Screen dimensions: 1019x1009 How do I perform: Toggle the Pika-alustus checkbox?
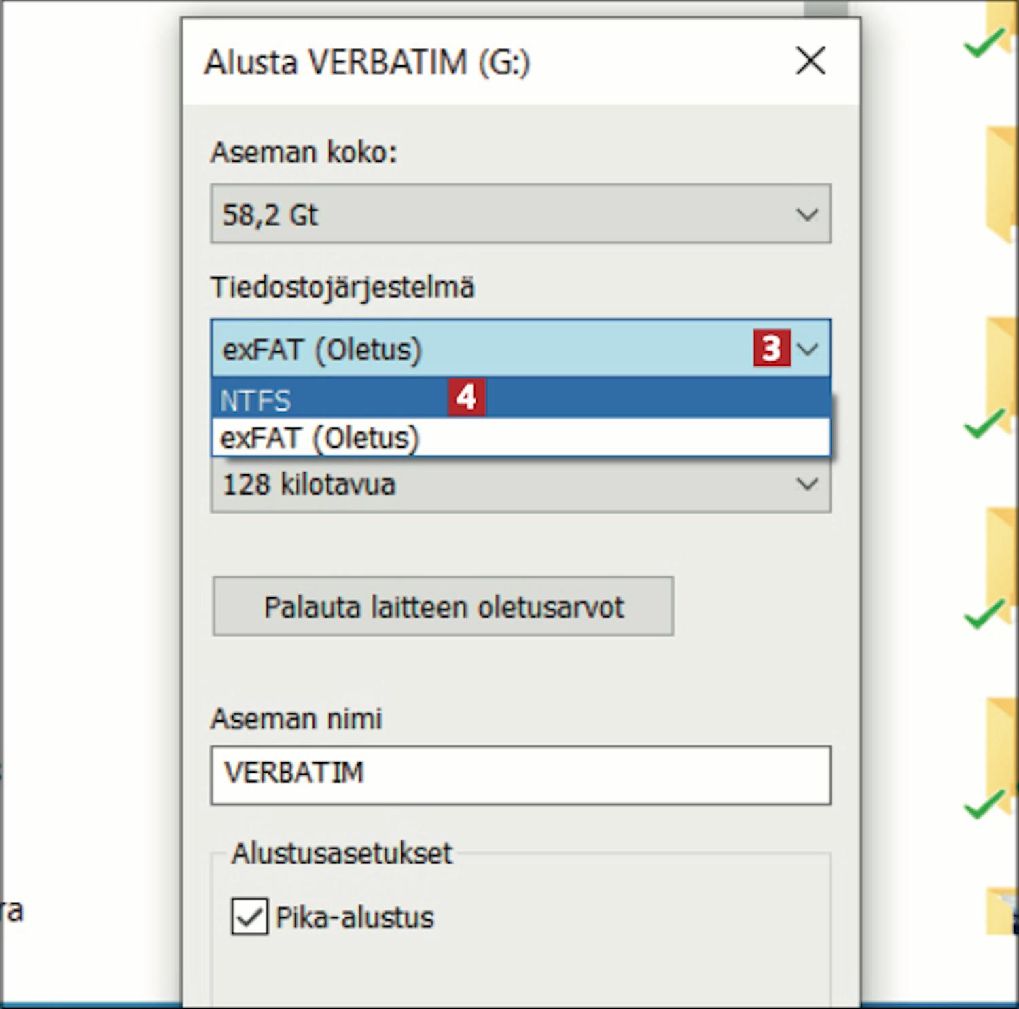(249, 917)
